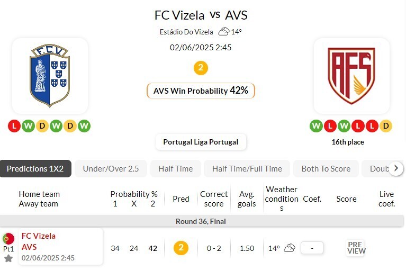Screen dimensions: 406x270
Task: Click the coefficient dash box
Action: coord(312,248)
